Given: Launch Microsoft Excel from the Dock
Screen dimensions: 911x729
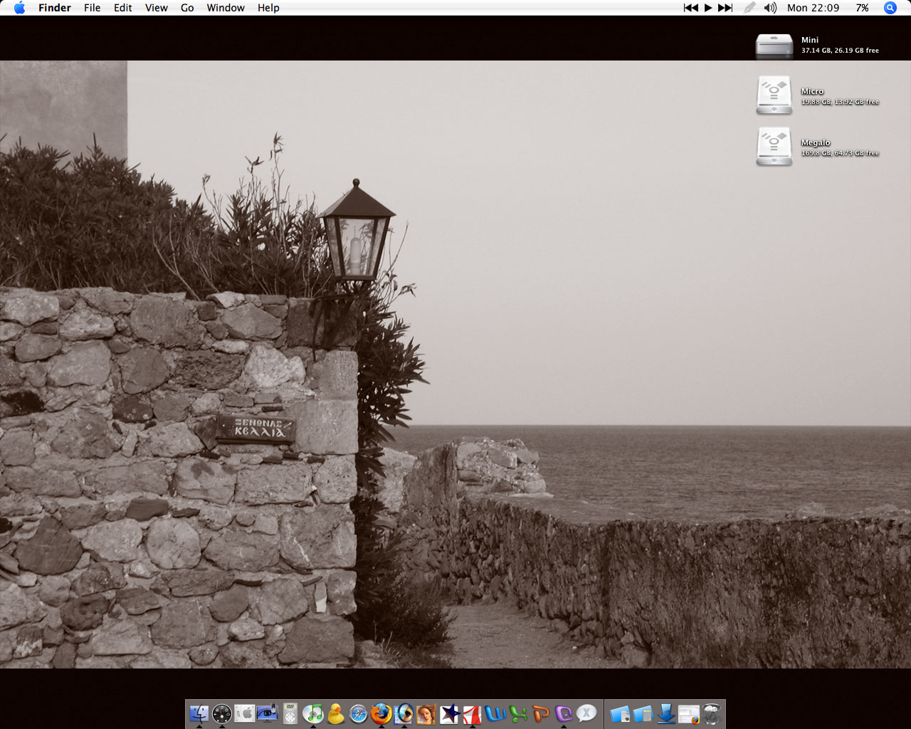Looking at the screenshot, I should (x=518, y=713).
